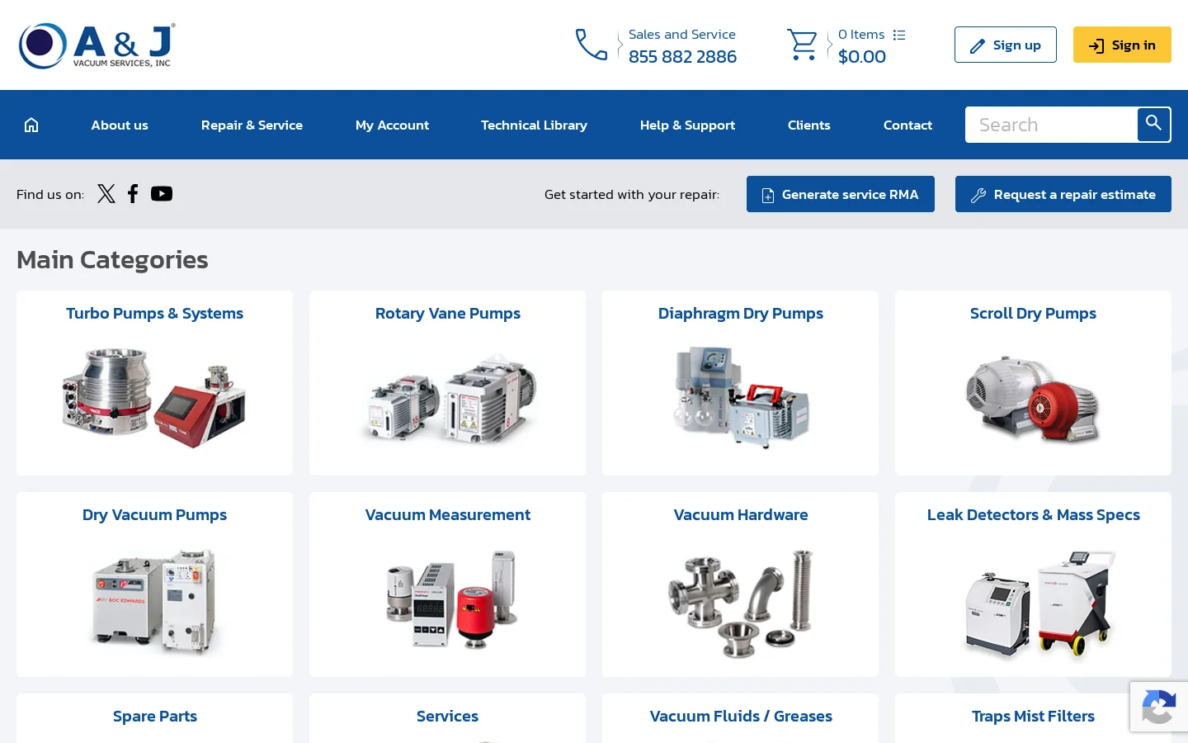Open Vacuum Hardware category link
Screen dimensions: 1188x743
coord(740,515)
